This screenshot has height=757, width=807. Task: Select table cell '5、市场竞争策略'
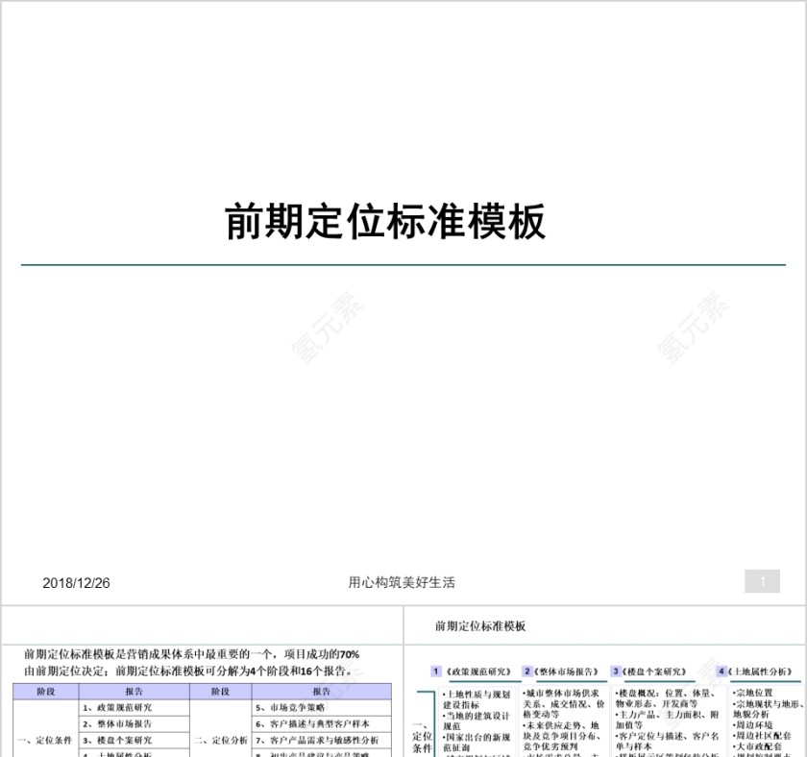coord(322,708)
